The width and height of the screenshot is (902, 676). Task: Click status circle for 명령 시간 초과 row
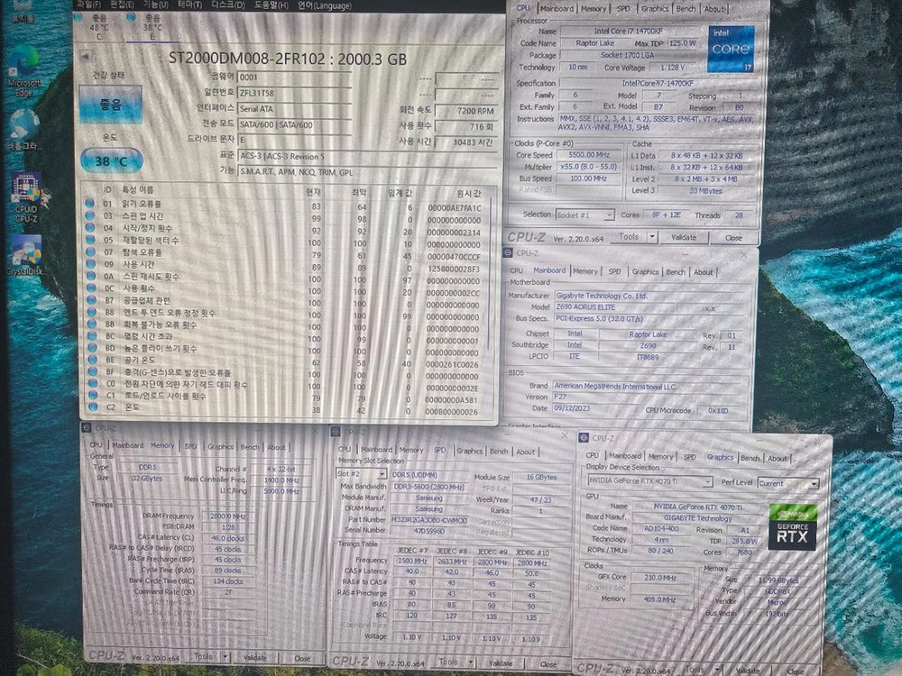91,335
